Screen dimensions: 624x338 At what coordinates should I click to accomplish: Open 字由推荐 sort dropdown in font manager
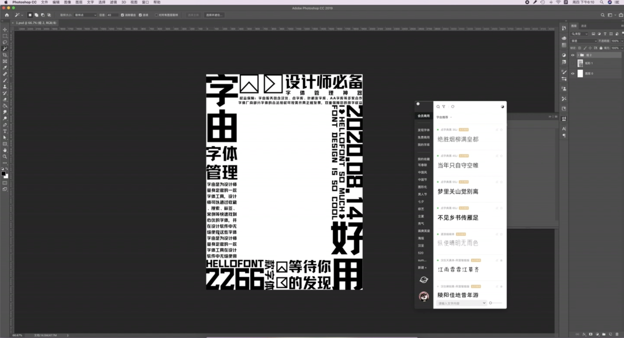point(444,117)
